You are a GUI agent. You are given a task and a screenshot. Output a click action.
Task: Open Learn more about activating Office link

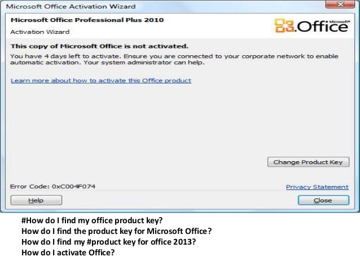(101, 81)
